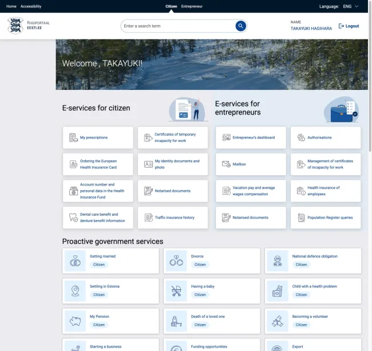Viewport: 372px width, 351px height.
Task: Open Notarised documents under citizen services
Action: (172, 191)
